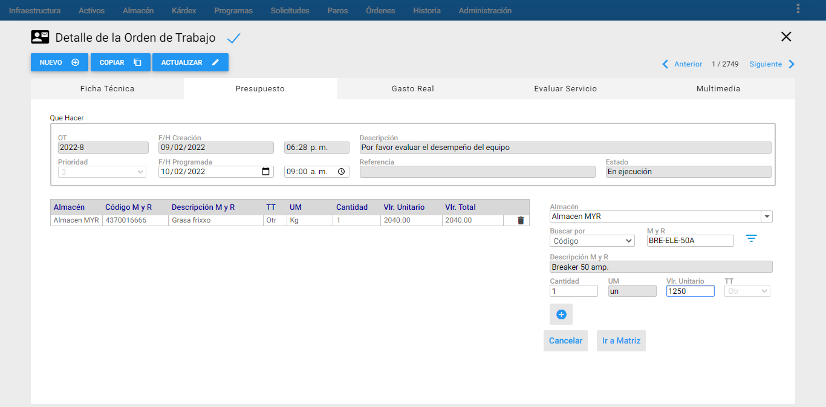Click the Breaker 50 amp. description field
Screen dimensions: 826x407
click(x=661, y=267)
